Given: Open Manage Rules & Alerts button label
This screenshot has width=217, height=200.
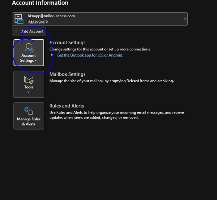Looking at the screenshot, I should (29, 121).
